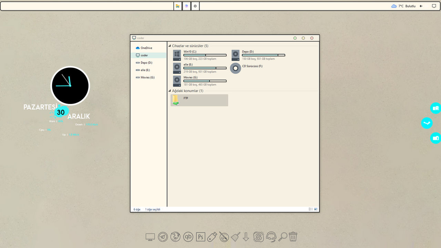
Task: Switch to large icons view in status bar
Action: coord(315,209)
